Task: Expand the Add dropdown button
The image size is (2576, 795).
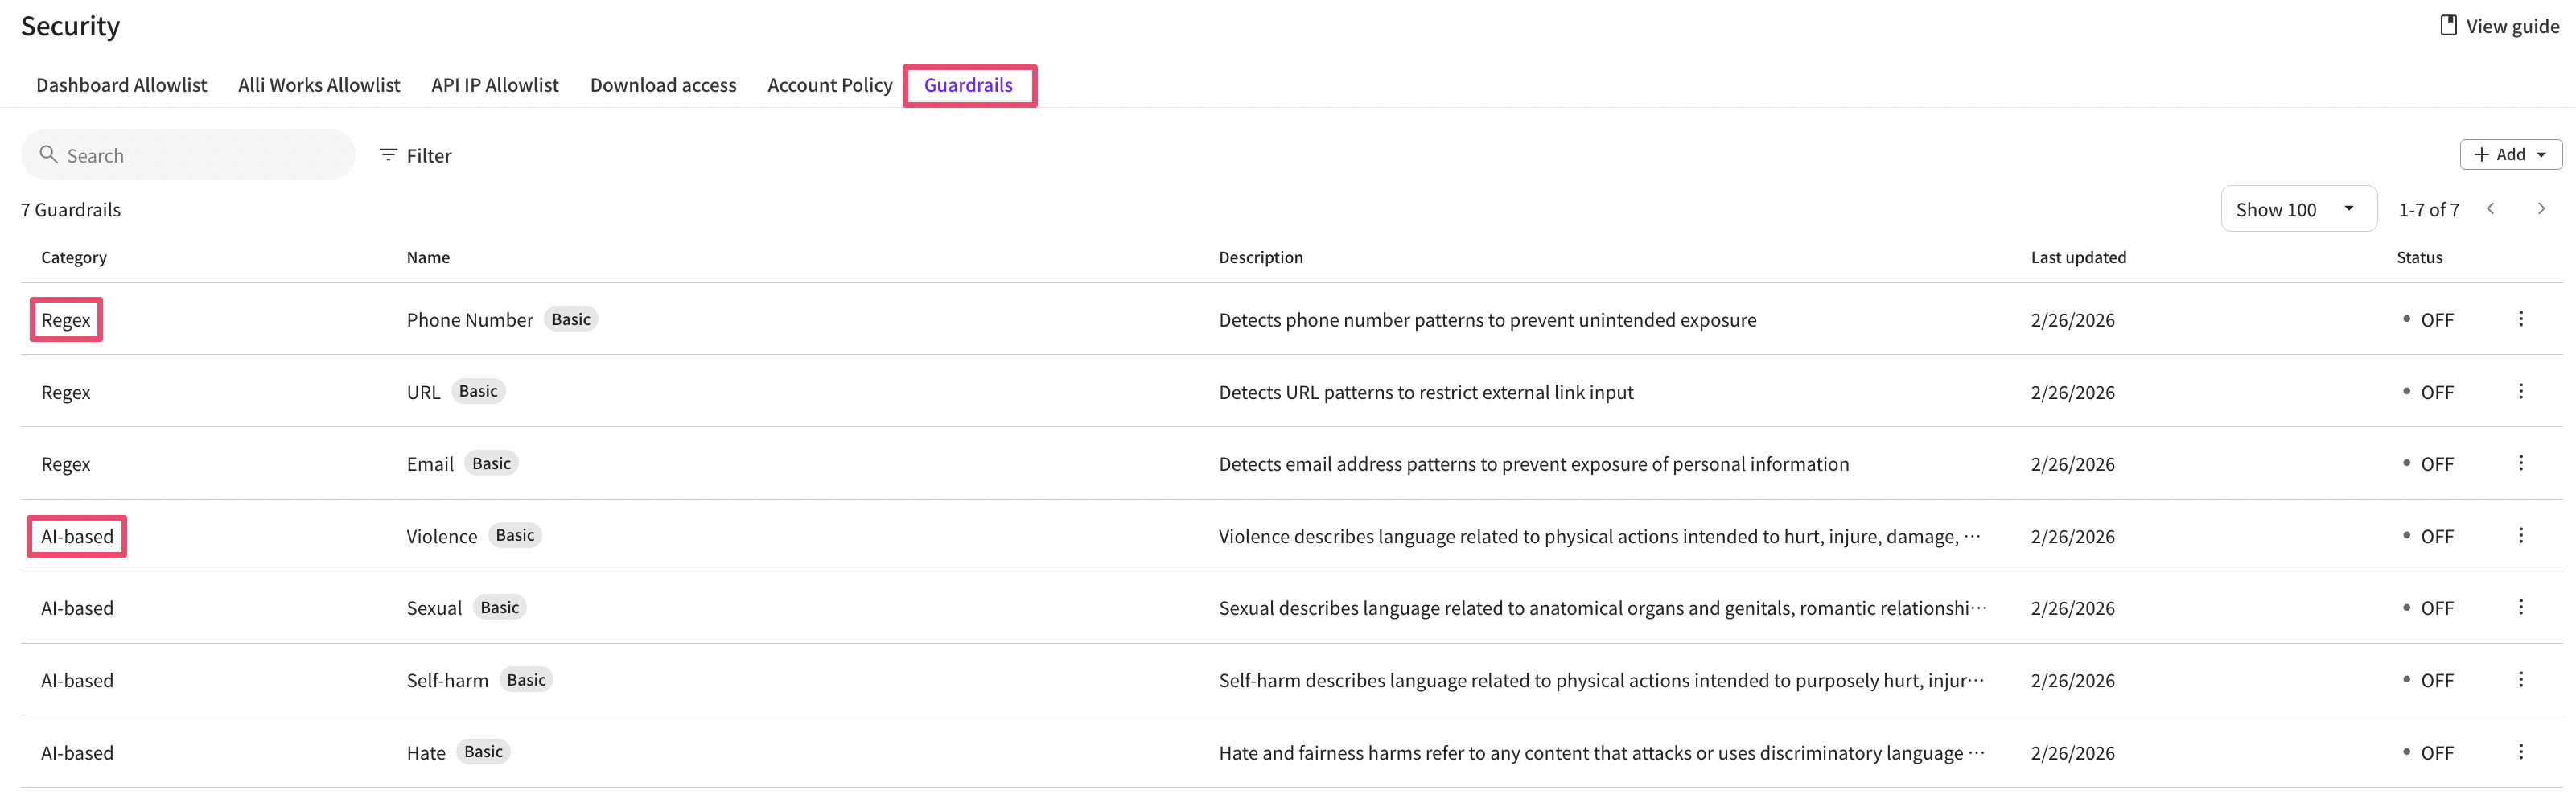Action: [x=2510, y=154]
